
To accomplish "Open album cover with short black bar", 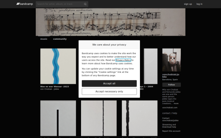I will tap(58, 118).
